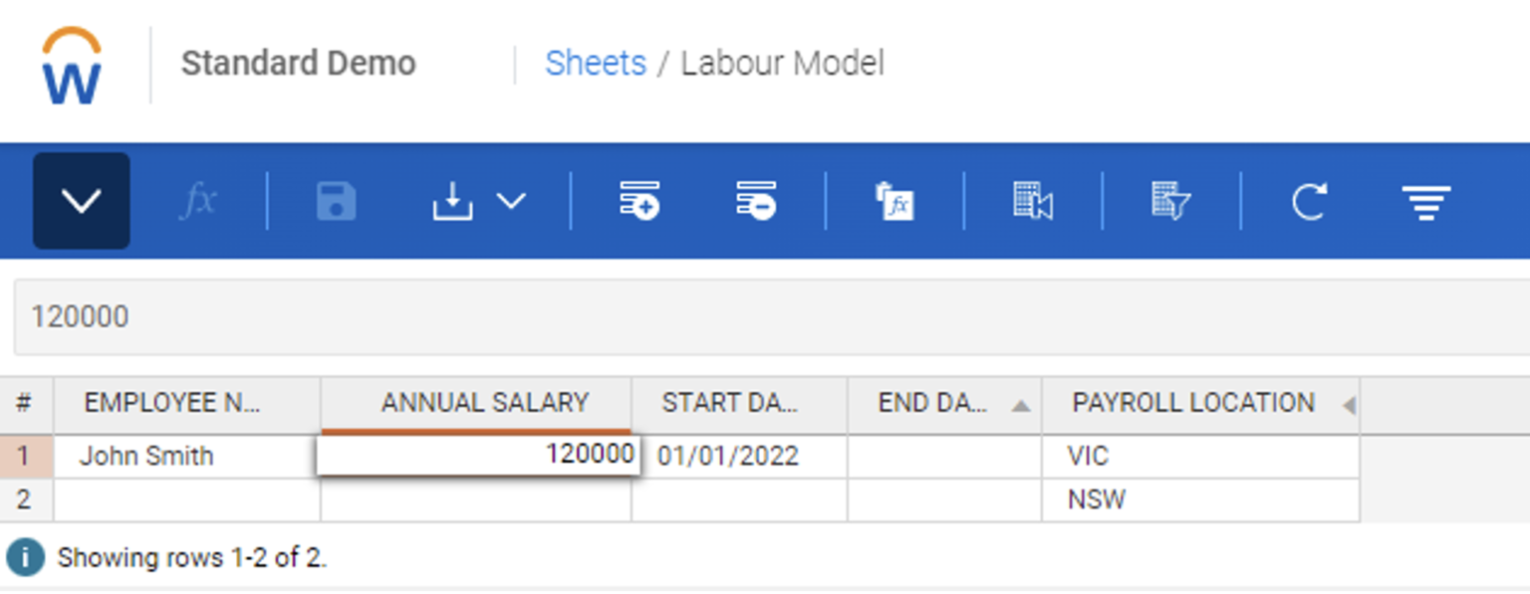The image size is (1530, 594).
Task: Click the Standard Demo heading
Action: [298, 63]
